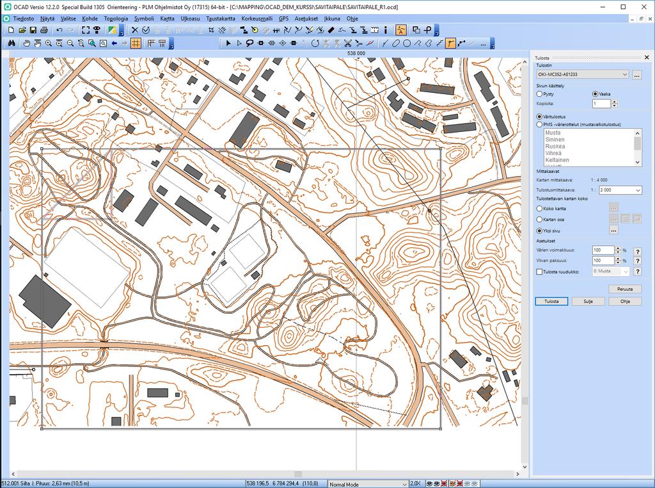Image resolution: width=655 pixels, height=488 pixels.
Task: Select the hollow arrow edit point tool
Action: click(239, 43)
